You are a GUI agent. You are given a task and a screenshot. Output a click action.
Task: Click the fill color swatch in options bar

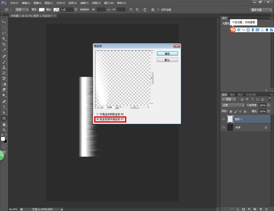tap(42, 9)
